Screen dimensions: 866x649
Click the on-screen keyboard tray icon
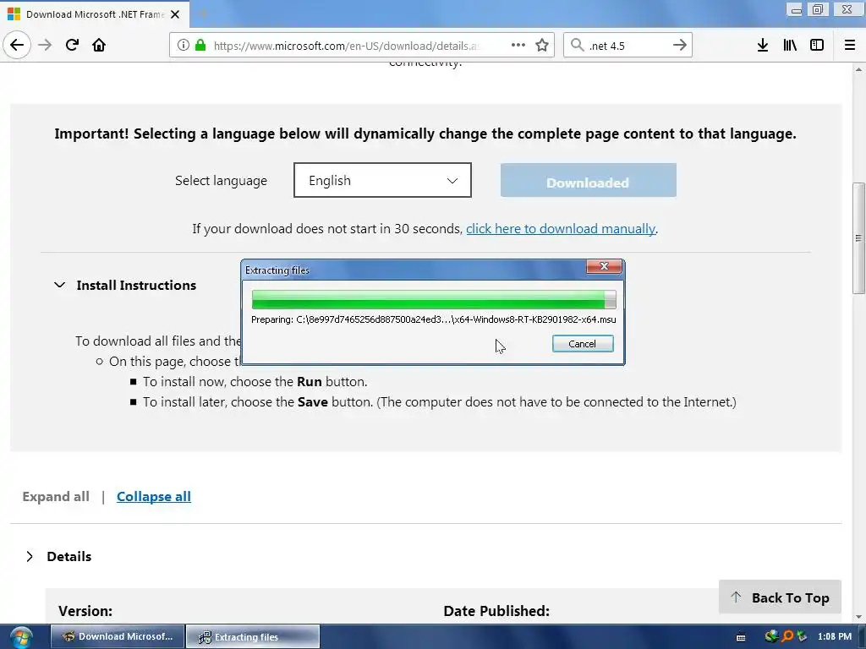[x=741, y=637]
